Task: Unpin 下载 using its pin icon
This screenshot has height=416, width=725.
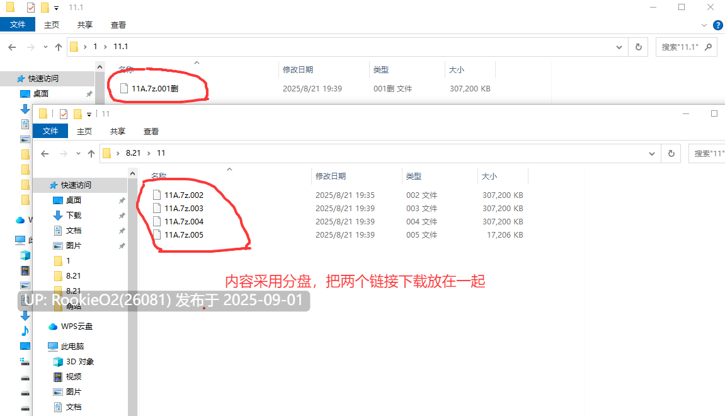Action: pyautogui.click(x=122, y=216)
